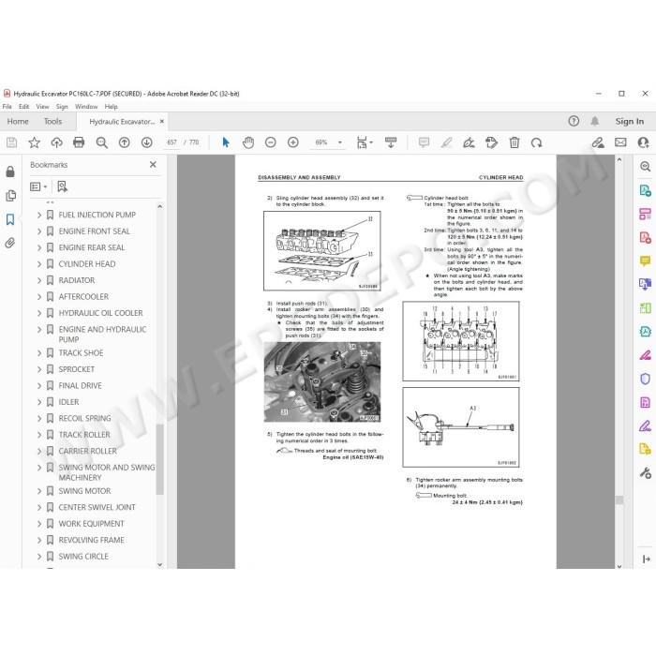Open help question mark icon
The height and width of the screenshot is (656, 656).
pyautogui.click(x=574, y=121)
